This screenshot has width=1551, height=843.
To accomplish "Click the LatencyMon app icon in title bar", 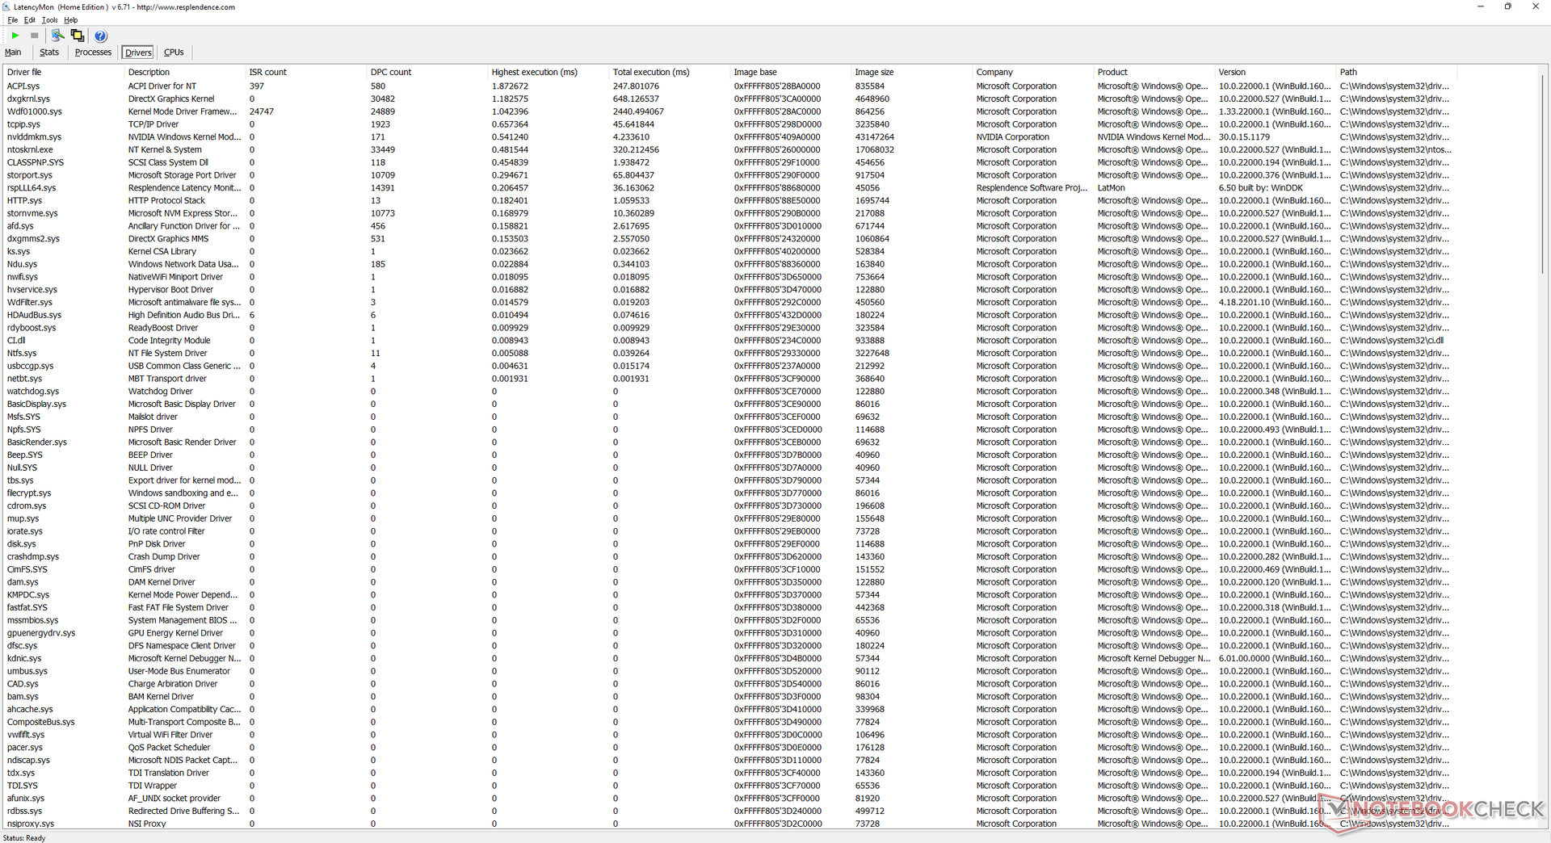I will pos(6,7).
